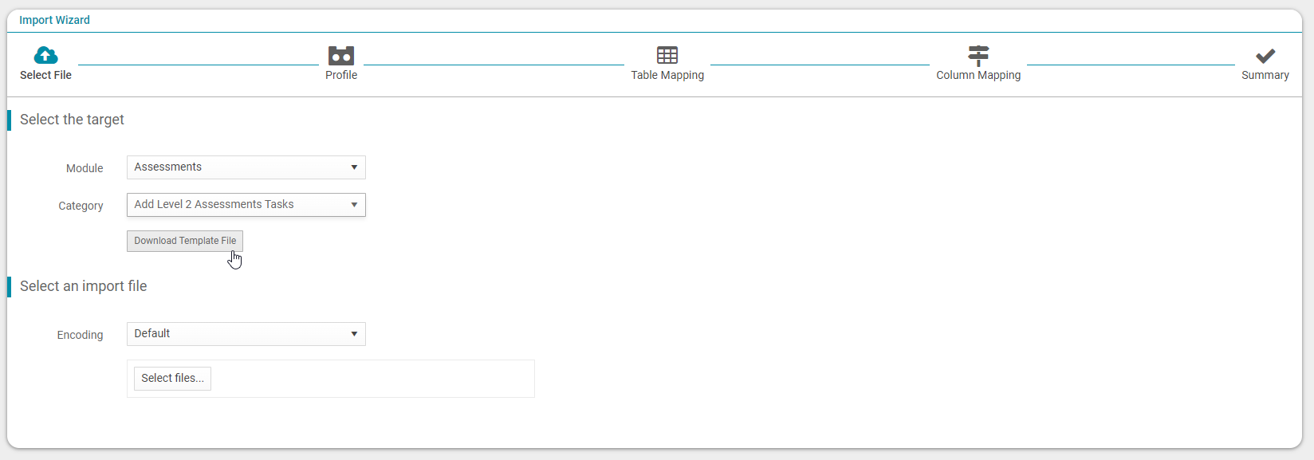
Task: Click the Summary checkmark icon
Action: click(1265, 56)
